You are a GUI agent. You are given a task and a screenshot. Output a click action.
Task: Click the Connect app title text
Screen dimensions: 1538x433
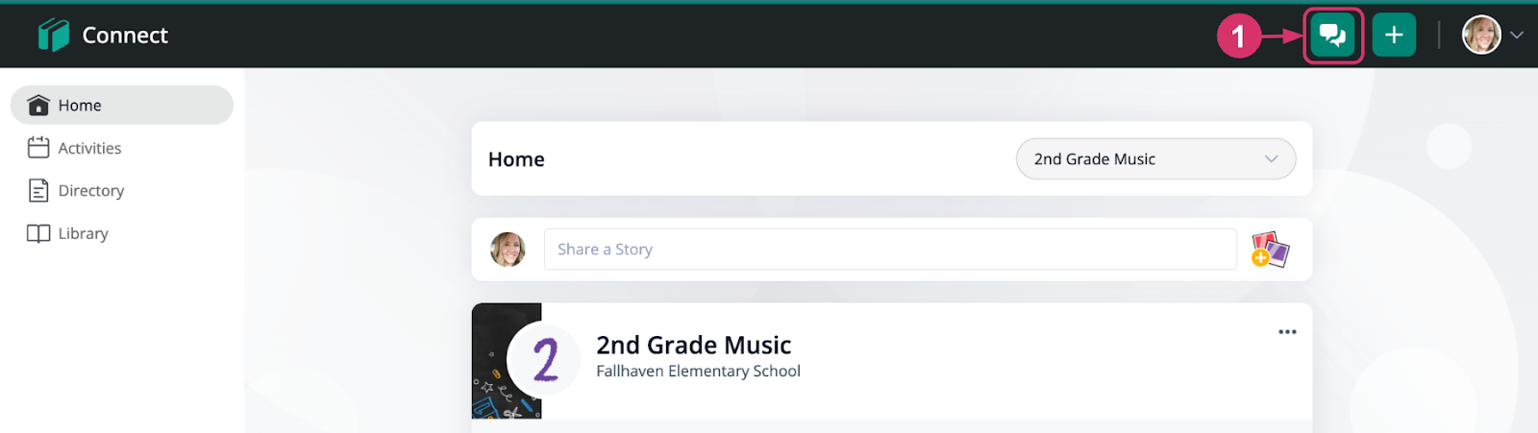125,36
